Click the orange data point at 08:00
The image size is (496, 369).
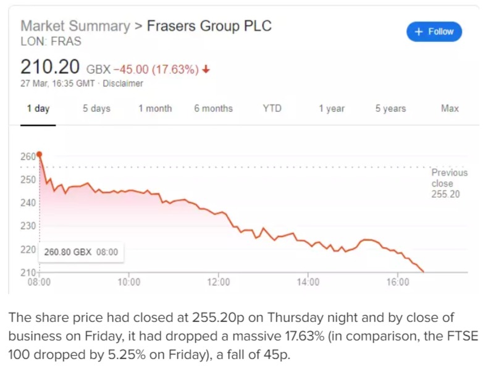(x=40, y=155)
